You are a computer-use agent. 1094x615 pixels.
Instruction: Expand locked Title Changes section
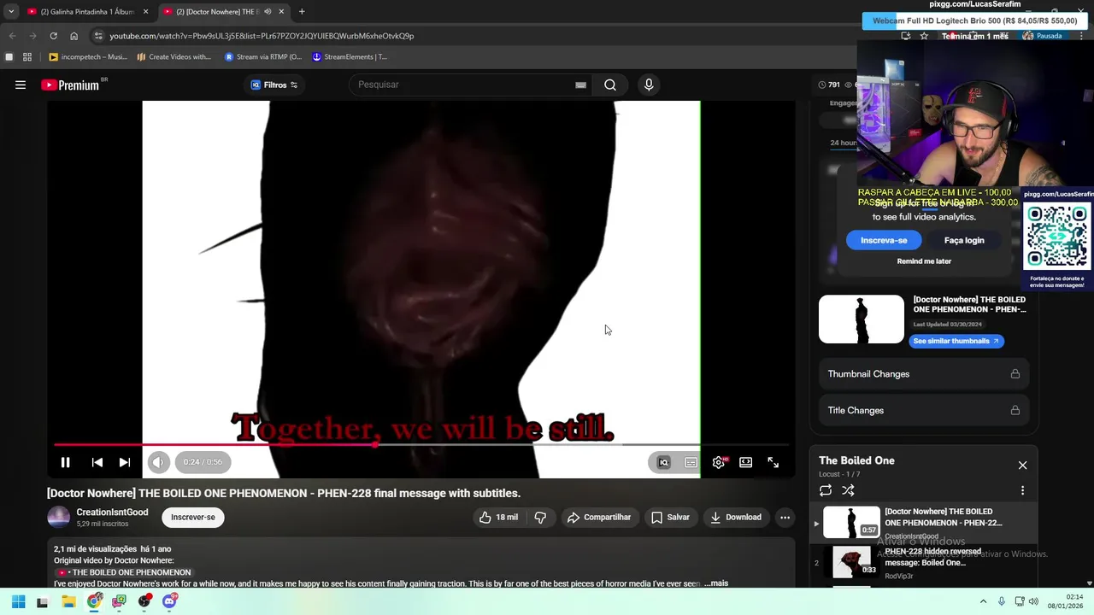coord(924,411)
